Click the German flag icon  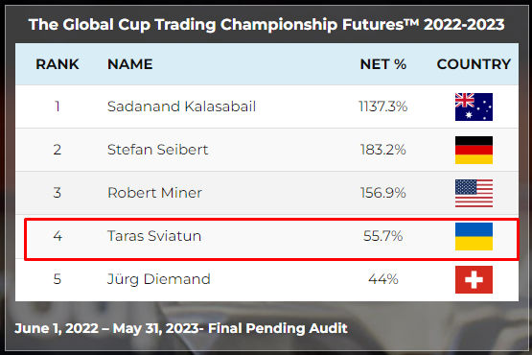point(474,150)
